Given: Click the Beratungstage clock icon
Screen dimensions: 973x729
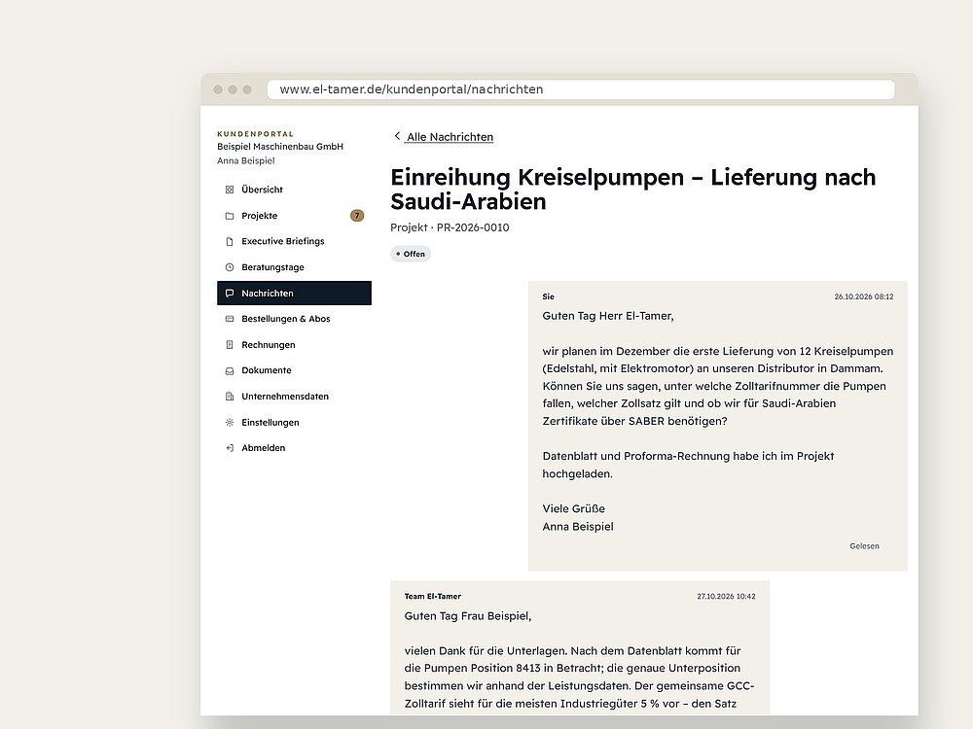Looking at the screenshot, I should 230,267.
